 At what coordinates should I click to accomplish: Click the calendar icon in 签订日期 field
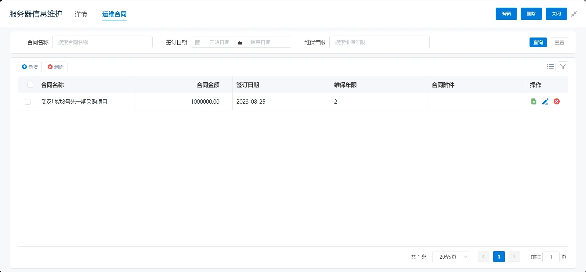click(198, 42)
